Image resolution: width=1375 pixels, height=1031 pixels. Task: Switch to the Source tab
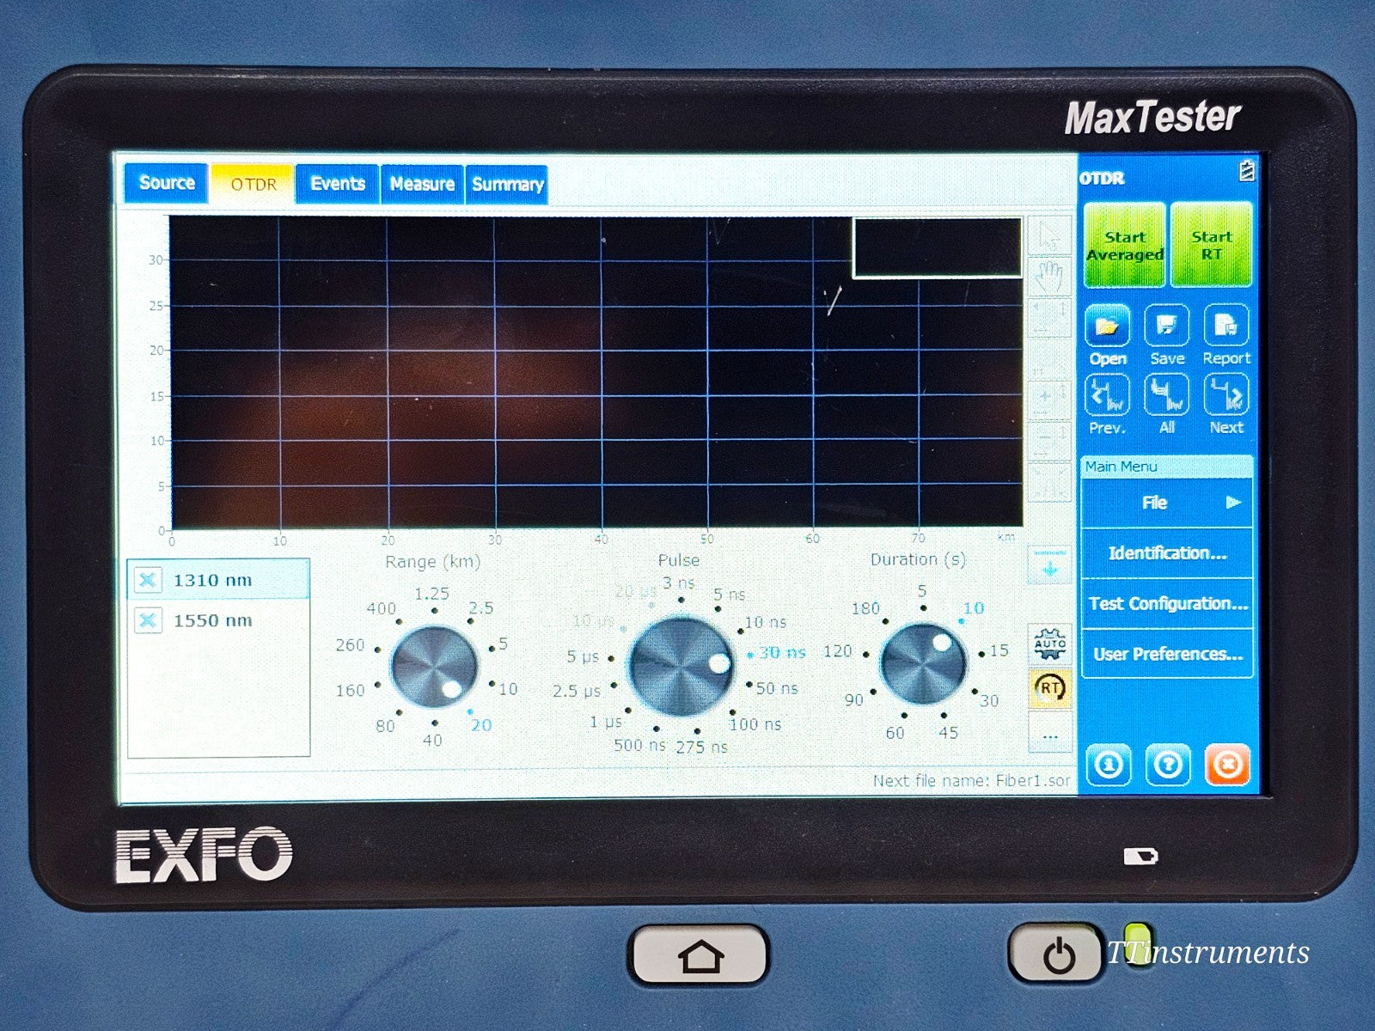[167, 183]
